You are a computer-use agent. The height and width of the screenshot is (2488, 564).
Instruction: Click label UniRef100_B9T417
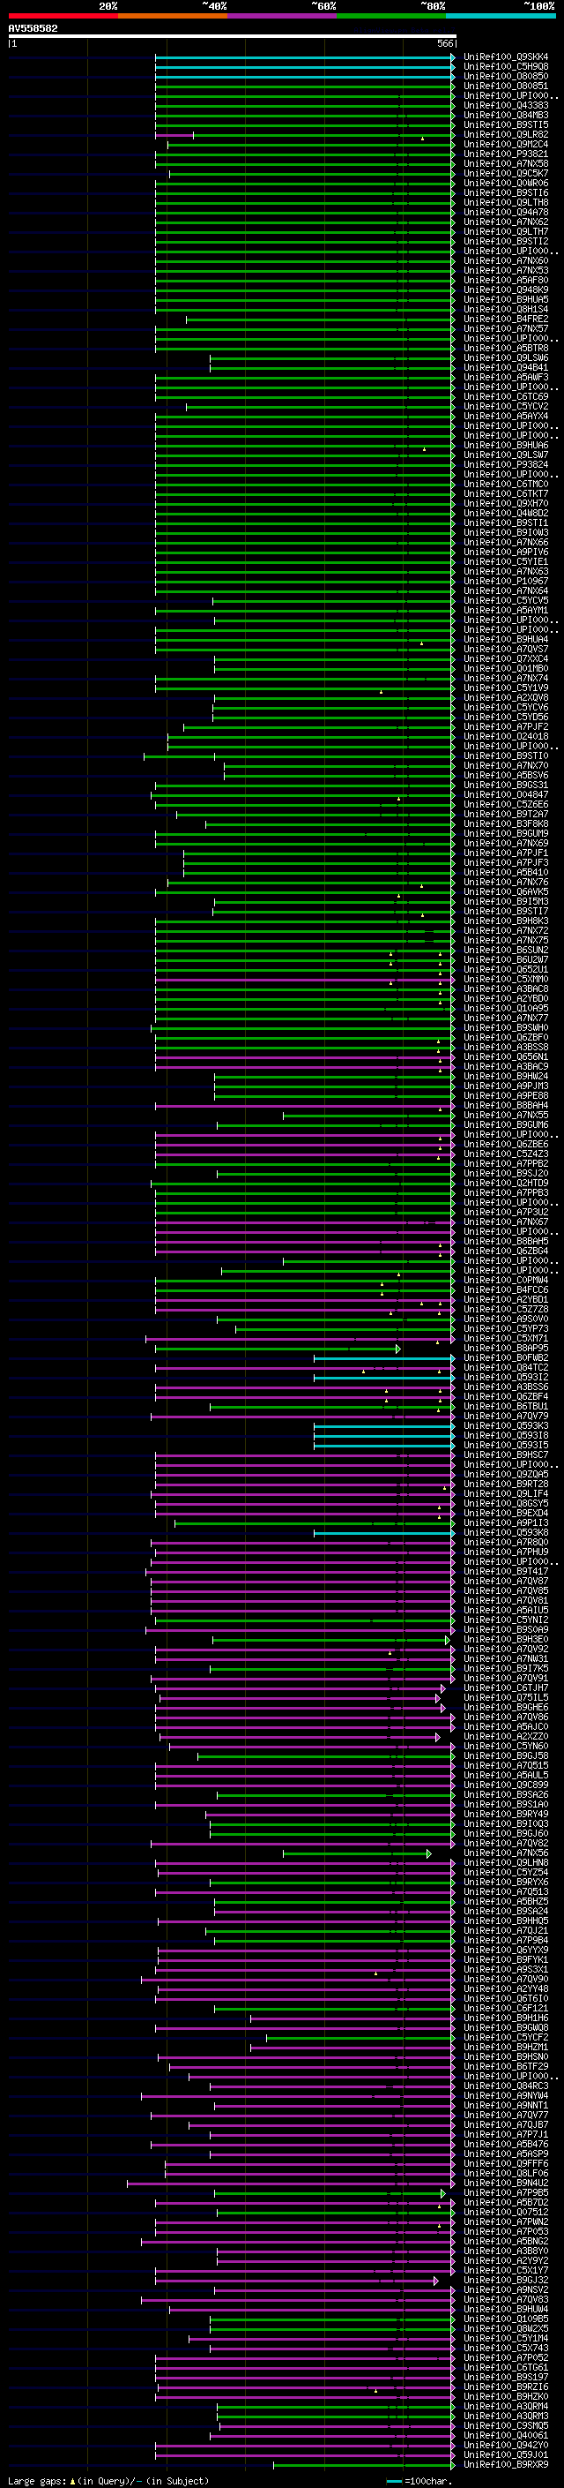click(x=506, y=1571)
